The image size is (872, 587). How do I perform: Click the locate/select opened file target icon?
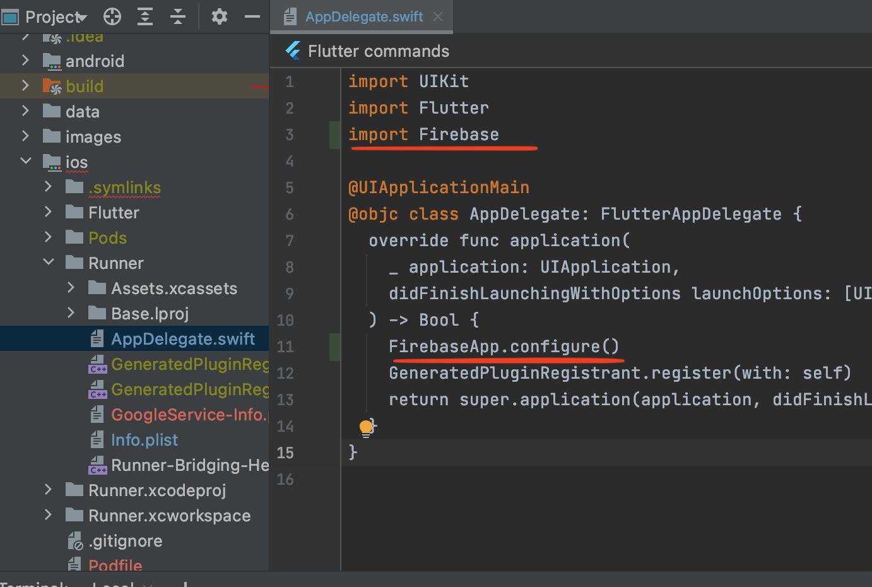(112, 16)
